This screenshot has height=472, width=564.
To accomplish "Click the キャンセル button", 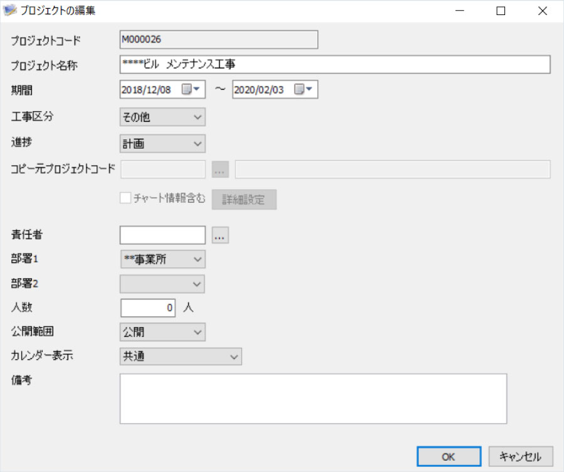I will [521, 456].
